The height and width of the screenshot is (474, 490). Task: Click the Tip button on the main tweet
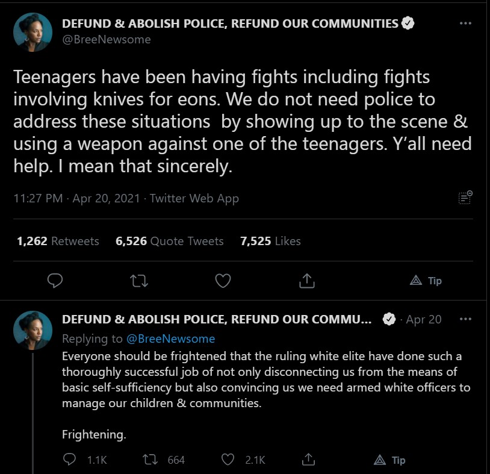[x=426, y=281]
